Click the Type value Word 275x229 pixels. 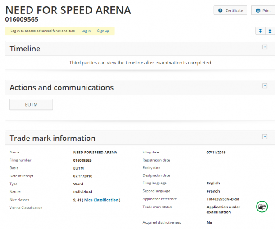(x=78, y=184)
